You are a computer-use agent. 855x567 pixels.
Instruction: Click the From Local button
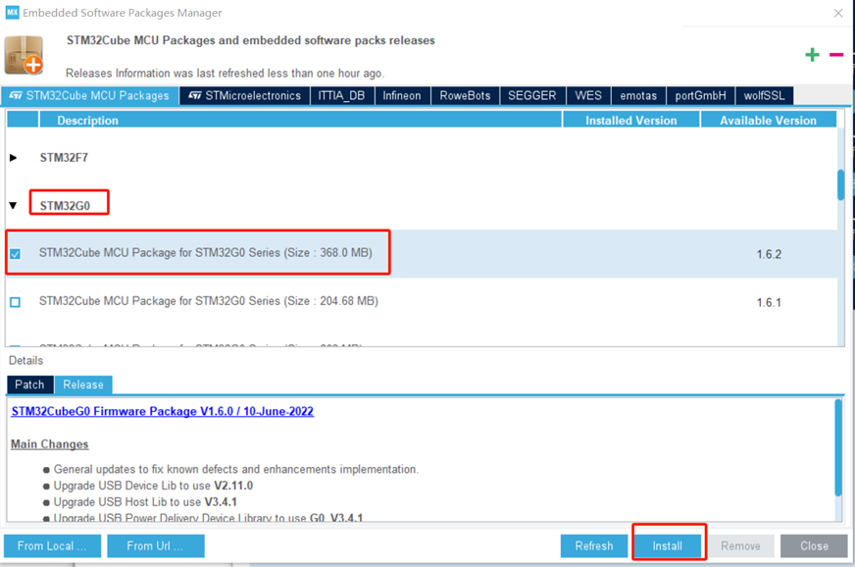point(51,546)
